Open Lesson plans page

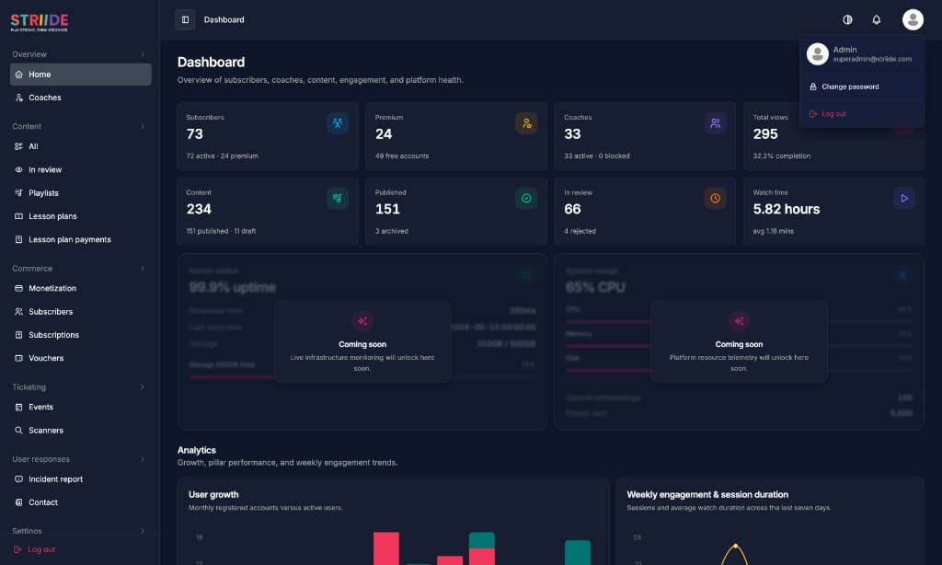[81, 215]
